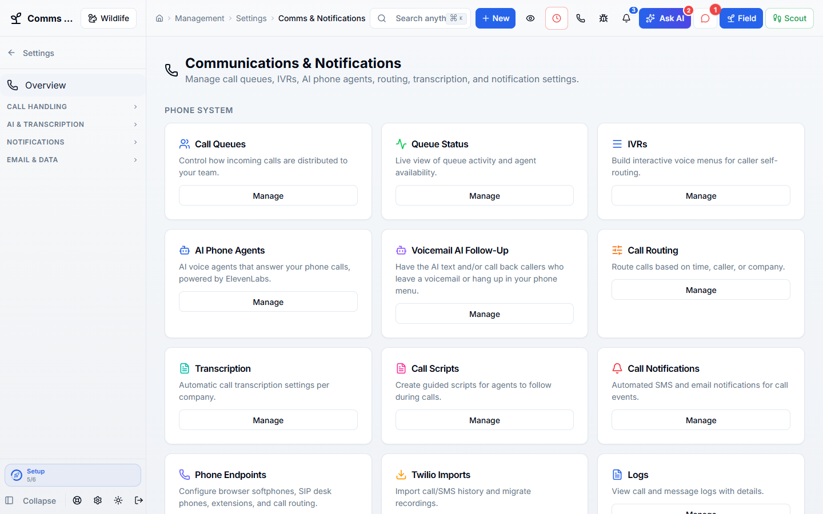The image size is (823, 514).
Task: Click the home icon in breadcrumb
Action: pyautogui.click(x=159, y=18)
